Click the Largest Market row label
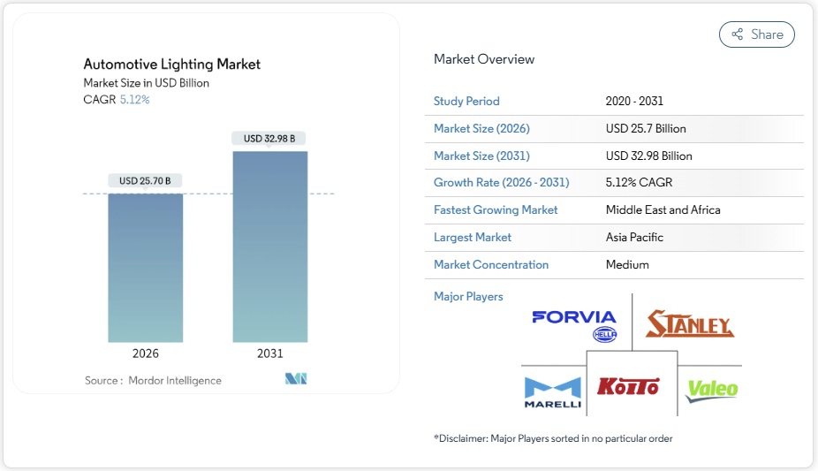 (x=473, y=238)
